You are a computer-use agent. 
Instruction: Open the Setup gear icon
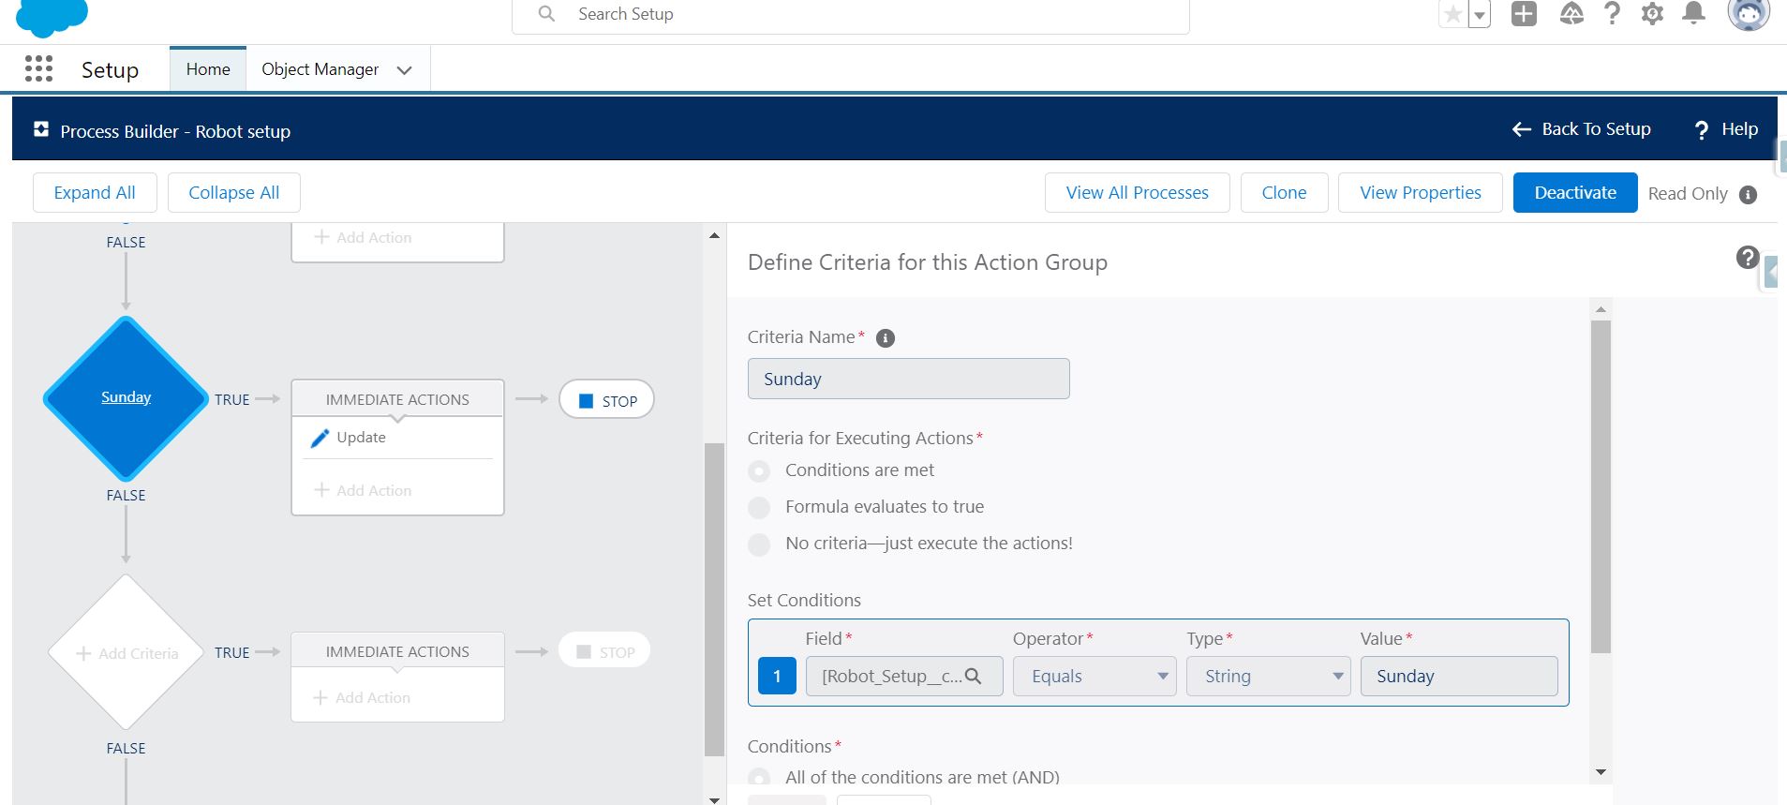[1652, 14]
